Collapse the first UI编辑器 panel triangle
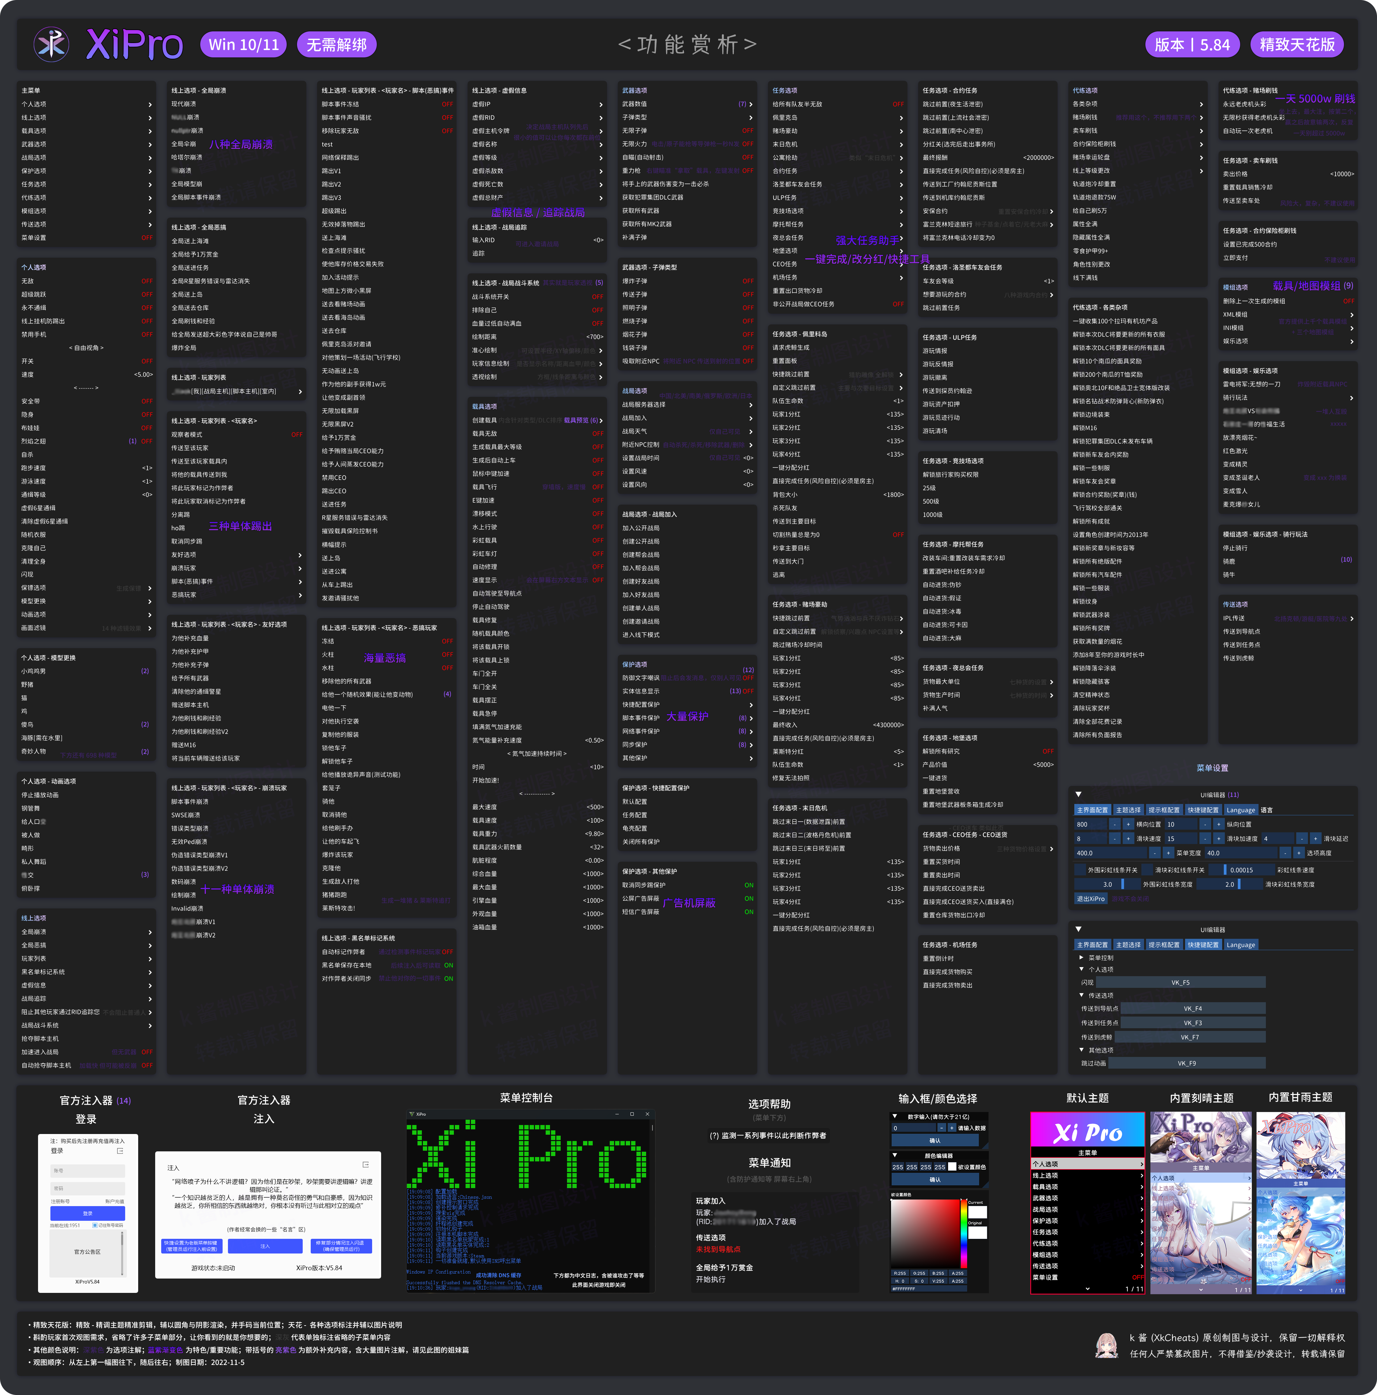The height and width of the screenshot is (1395, 1377). coord(1078,794)
